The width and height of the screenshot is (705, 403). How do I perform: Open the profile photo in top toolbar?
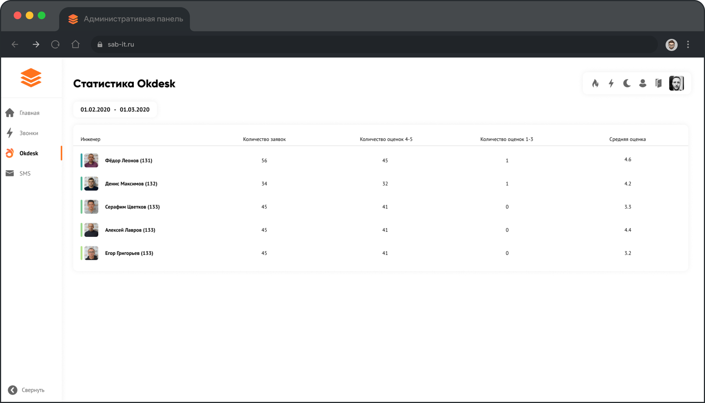pos(676,83)
